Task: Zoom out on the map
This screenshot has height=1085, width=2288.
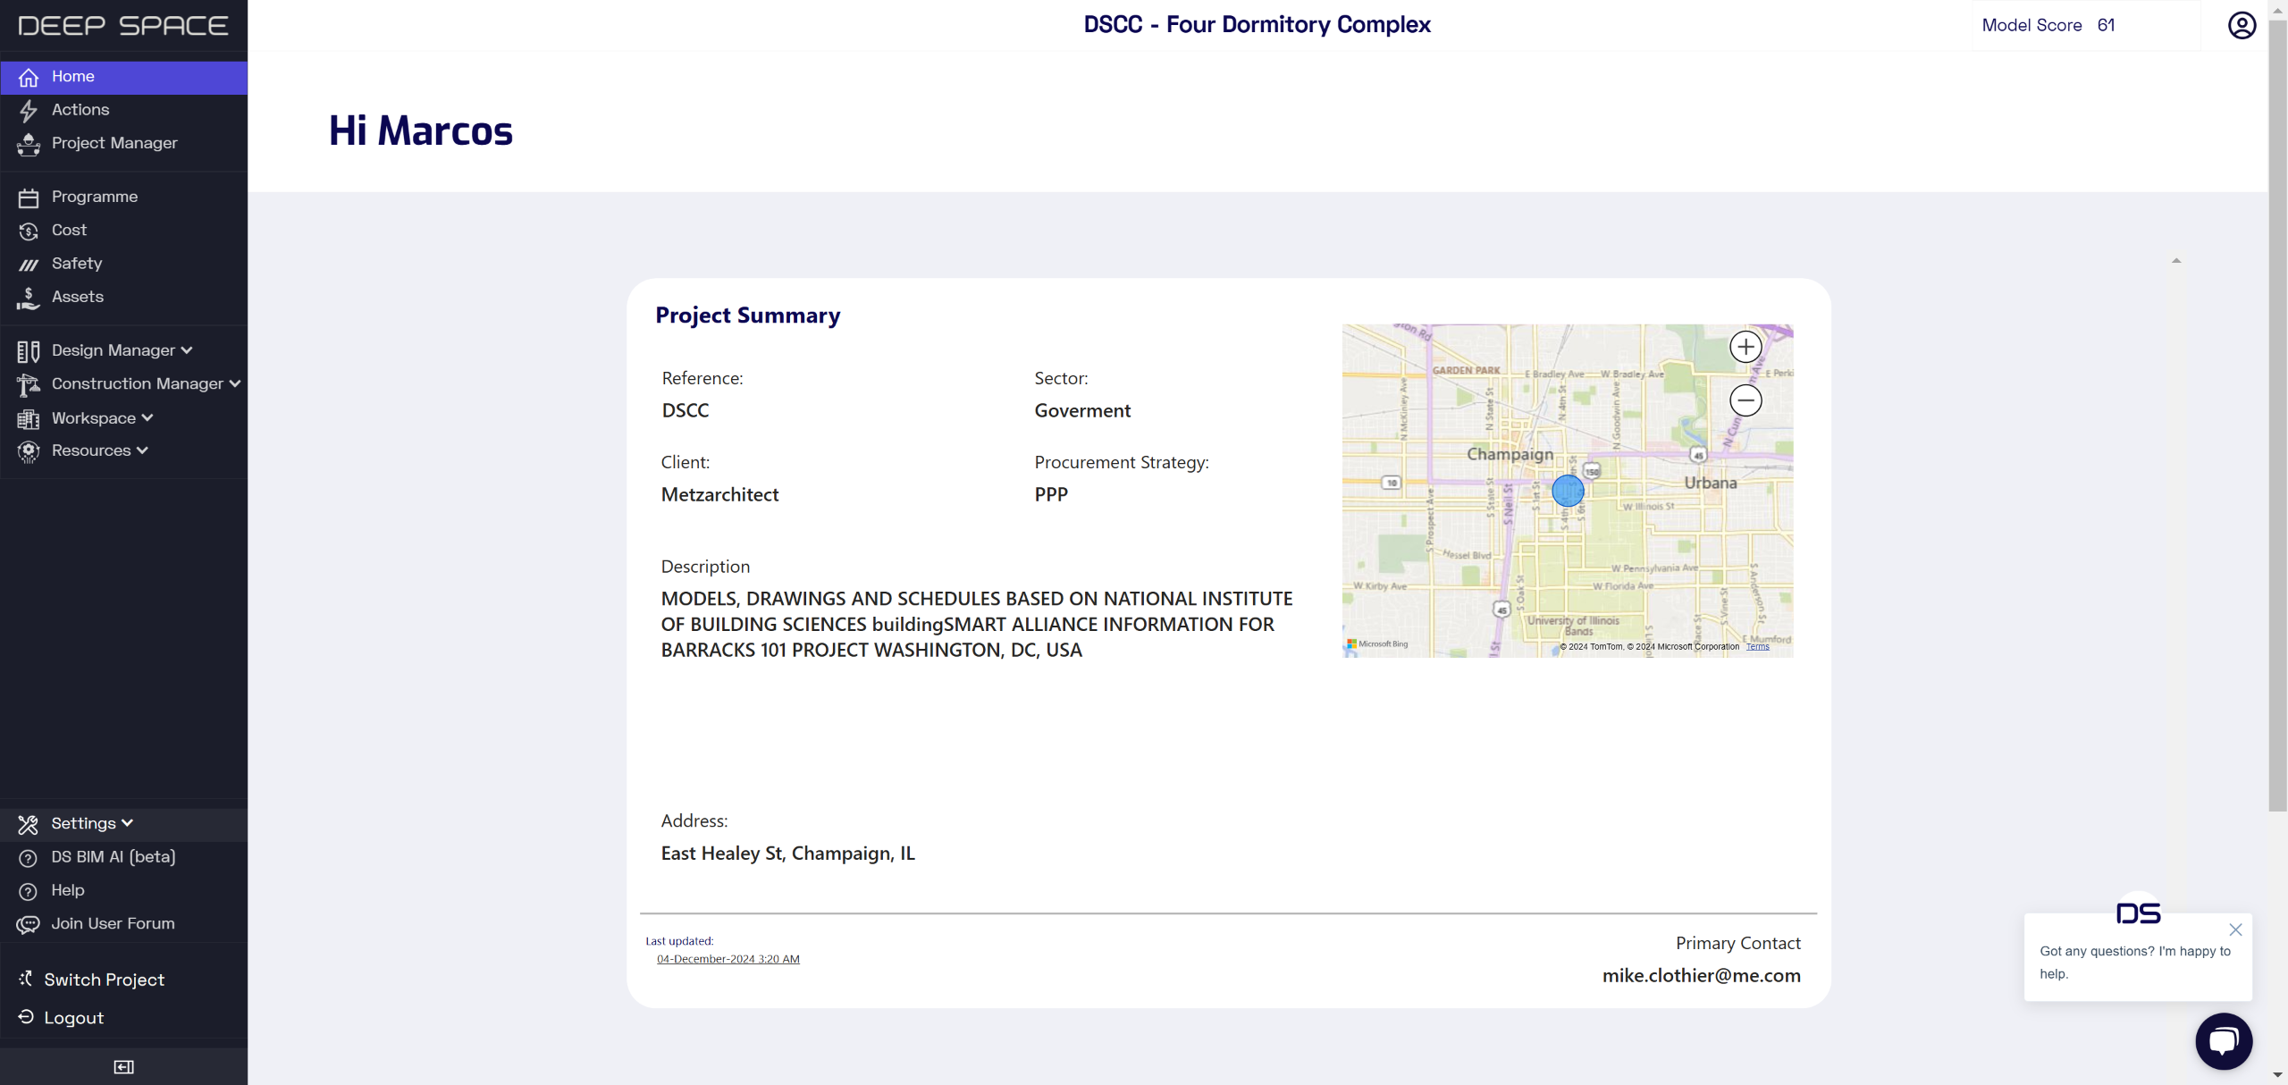Action: pos(1745,400)
